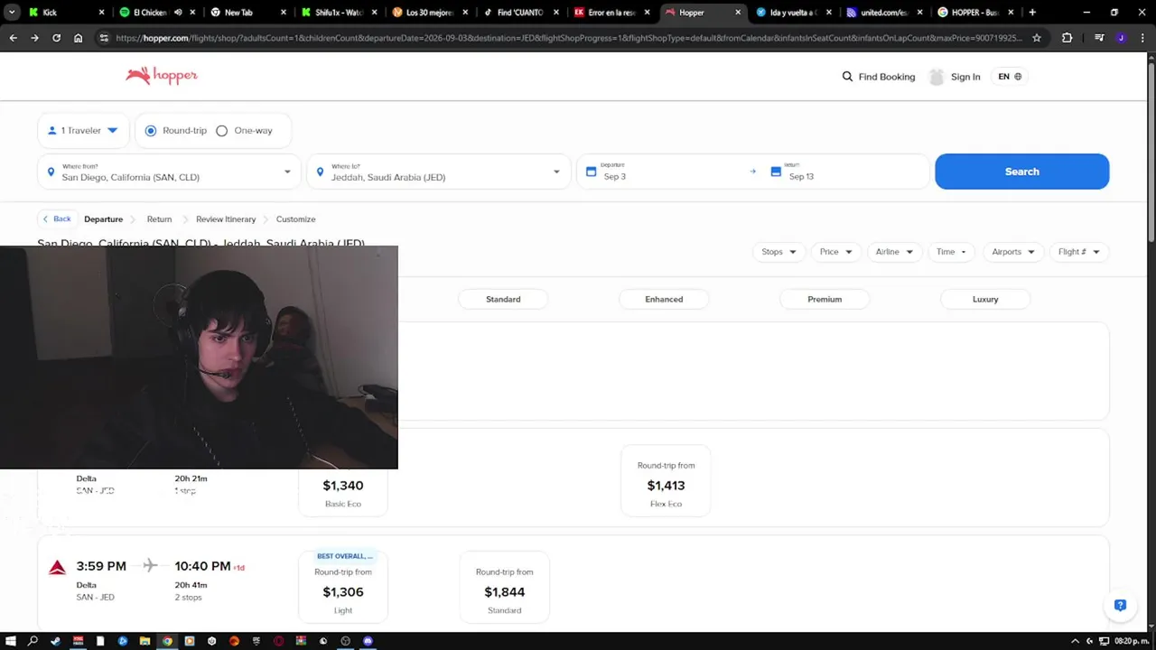Screen dimensions: 1156x650
Task: Click the Sign In link
Action: point(965,77)
